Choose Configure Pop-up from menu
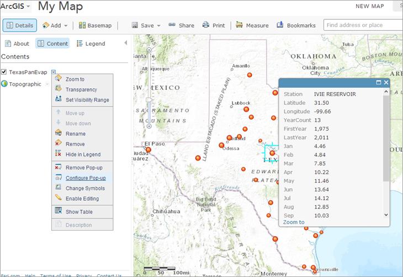The height and width of the screenshot is (277, 403). (x=86, y=178)
